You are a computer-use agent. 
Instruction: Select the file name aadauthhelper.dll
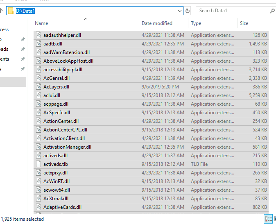coord(62,35)
